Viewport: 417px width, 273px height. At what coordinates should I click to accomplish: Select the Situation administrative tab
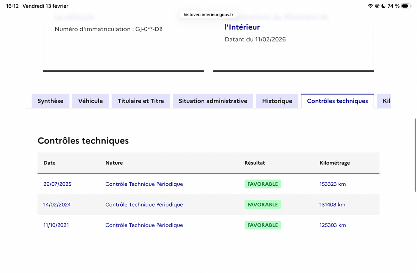click(213, 101)
